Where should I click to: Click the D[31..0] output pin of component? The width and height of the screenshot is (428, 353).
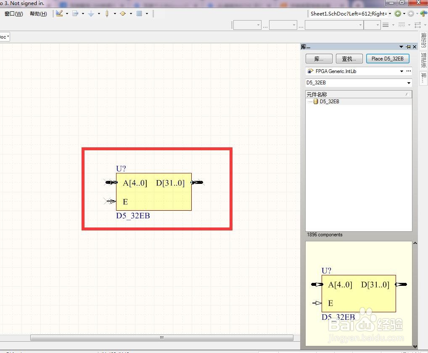197,182
